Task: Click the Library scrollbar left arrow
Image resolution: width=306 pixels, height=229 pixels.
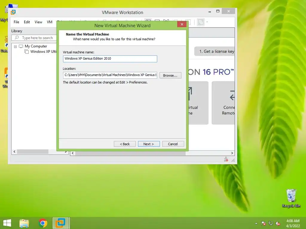Action: point(14,152)
